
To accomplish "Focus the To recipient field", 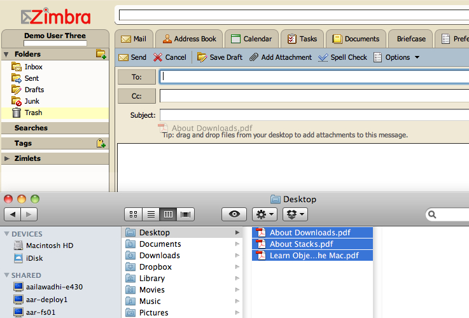I will click(314, 77).
